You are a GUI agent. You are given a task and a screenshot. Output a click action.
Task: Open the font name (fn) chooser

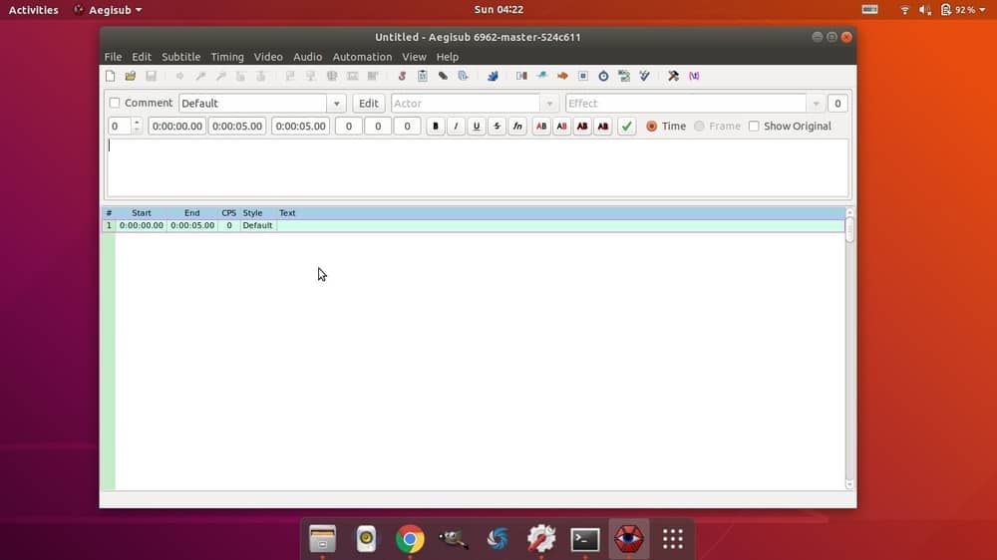pos(517,126)
